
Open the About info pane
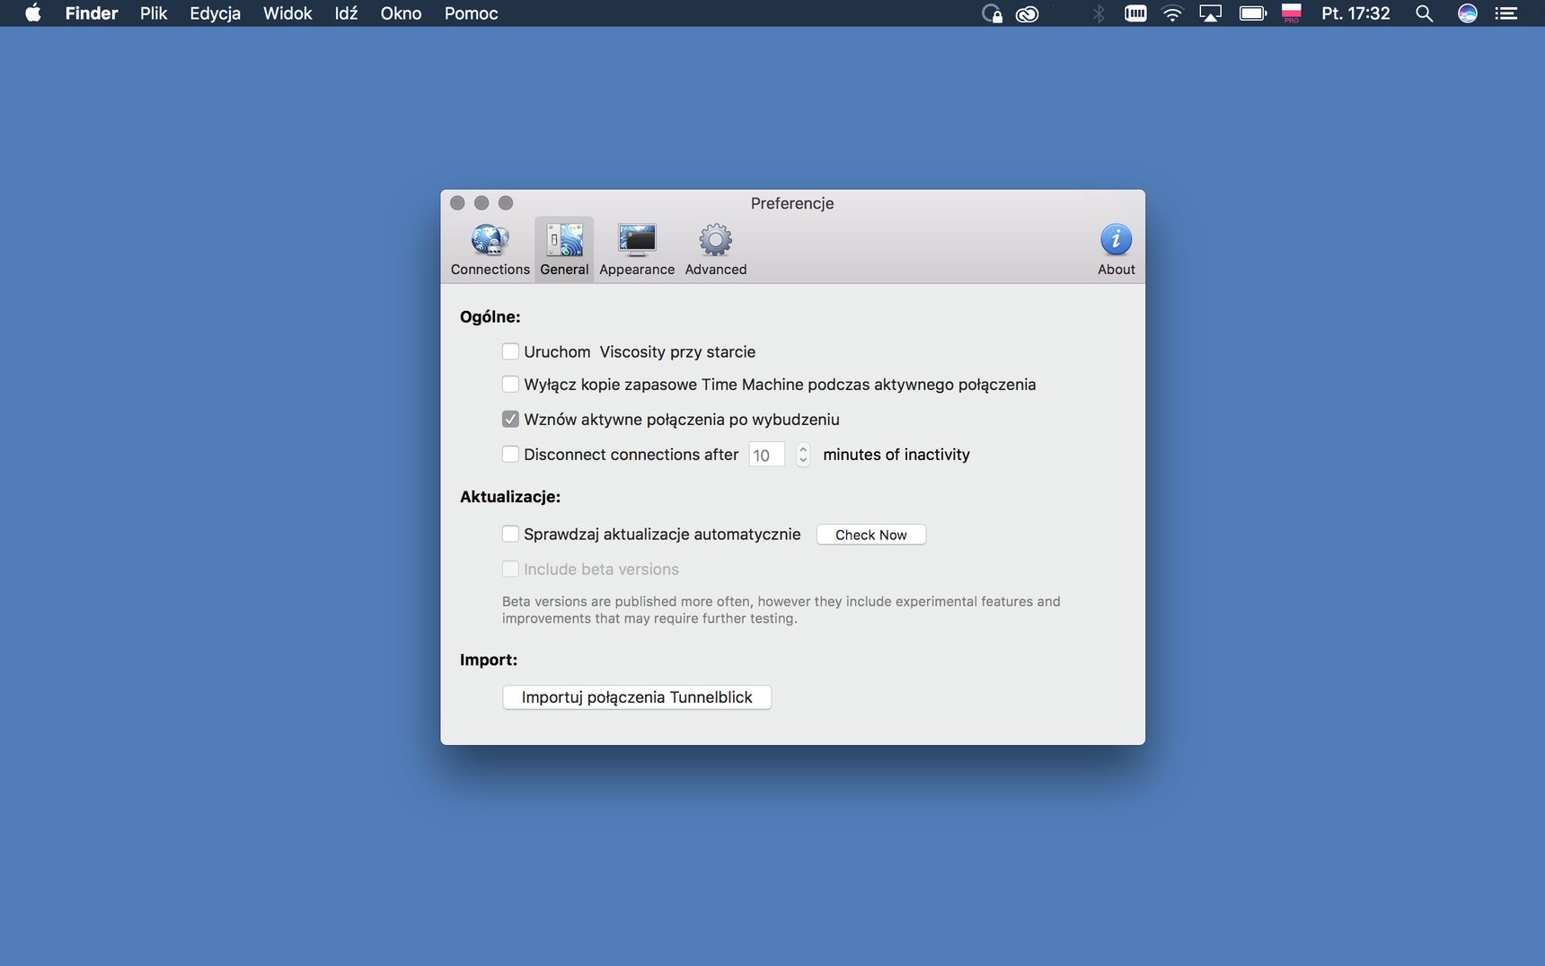click(x=1116, y=250)
